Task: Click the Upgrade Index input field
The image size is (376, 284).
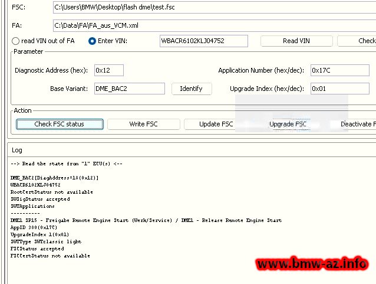Action: (x=339, y=89)
